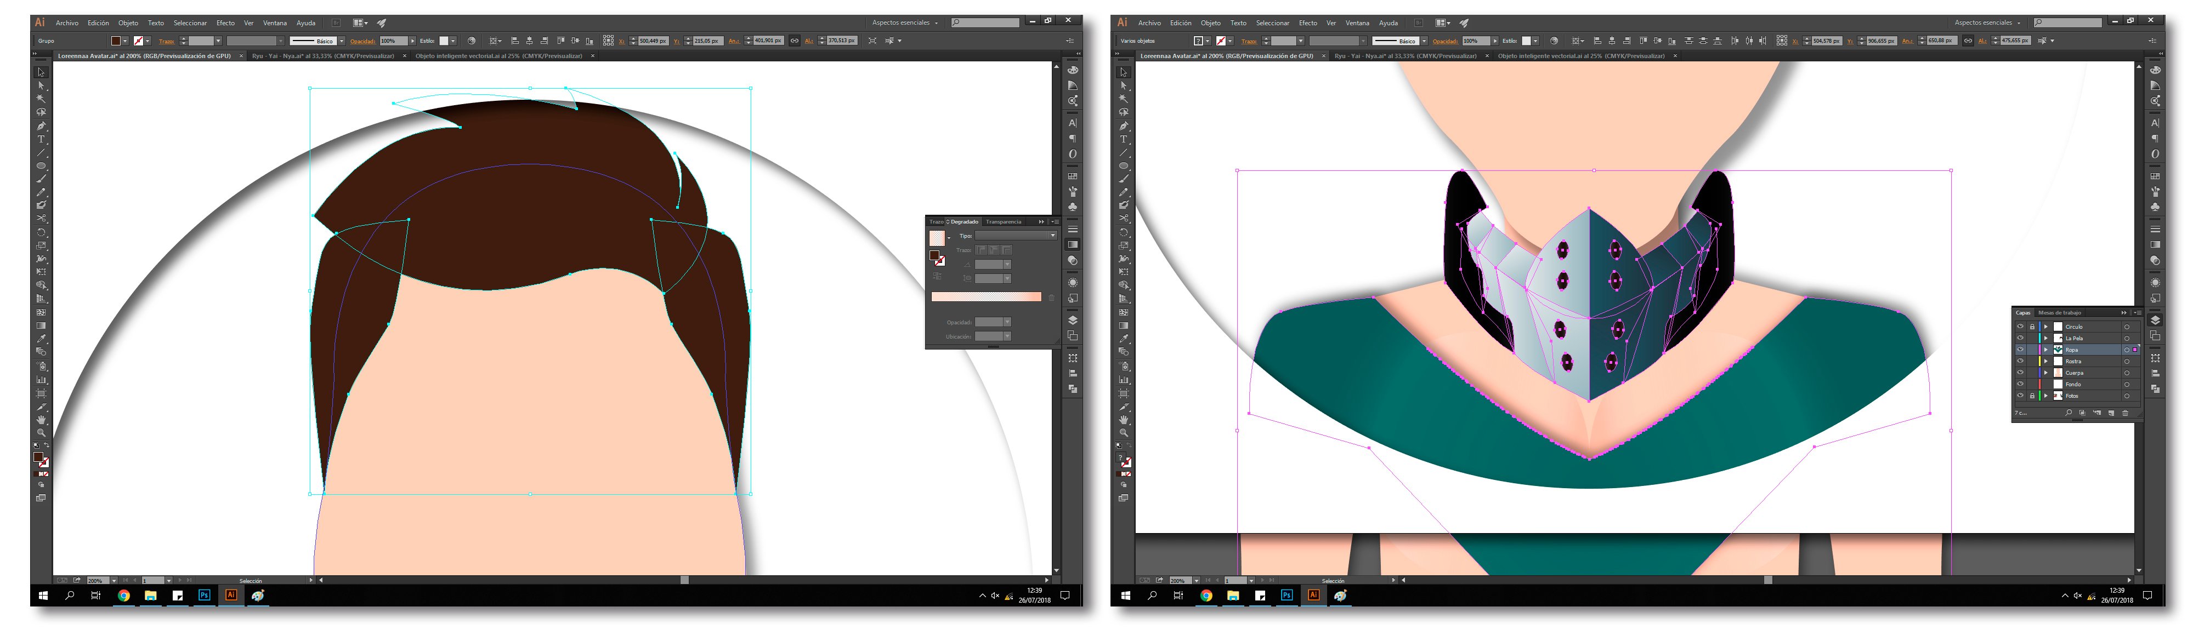This screenshot has width=2193, height=641.
Task: Hide the Rostra layer
Action: point(2020,361)
